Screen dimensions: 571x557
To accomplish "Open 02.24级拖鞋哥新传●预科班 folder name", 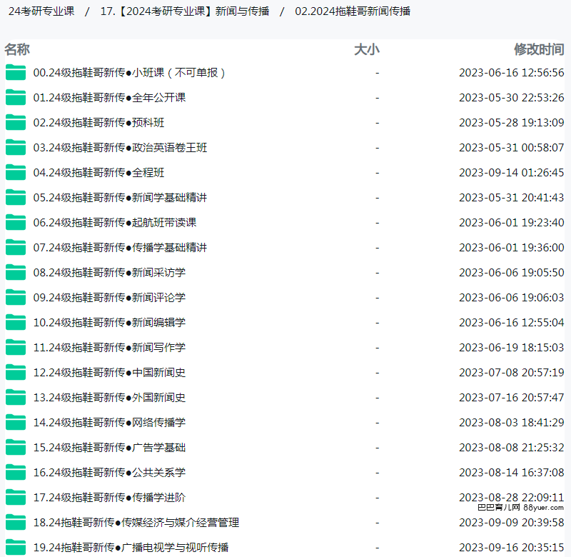I will coord(98,123).
